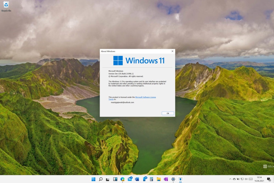Click the Windows 11 logo banner
Image resolution: width=274 pixels, height=183 pixels.
coord(139,61)
